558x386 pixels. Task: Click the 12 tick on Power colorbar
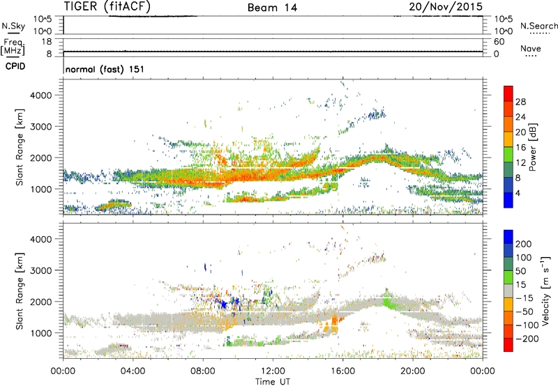click(x=520, y=163)
